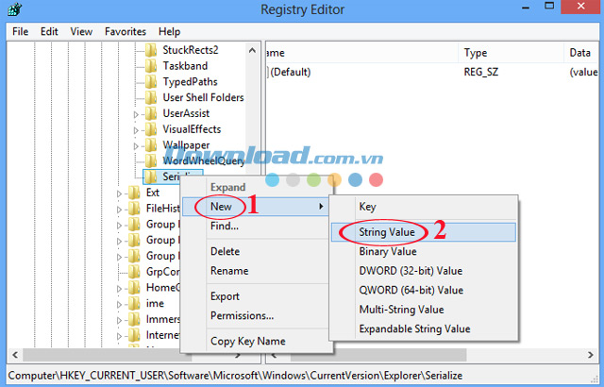Click the Ext folder icon
This screenshot has width=604, height=387.
click(134, 193)
